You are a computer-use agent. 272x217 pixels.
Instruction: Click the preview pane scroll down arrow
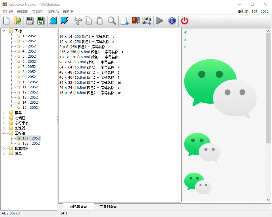tap(269, 200)
